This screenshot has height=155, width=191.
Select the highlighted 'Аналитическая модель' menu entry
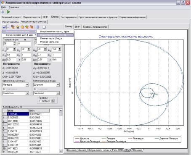coord(19,32)
